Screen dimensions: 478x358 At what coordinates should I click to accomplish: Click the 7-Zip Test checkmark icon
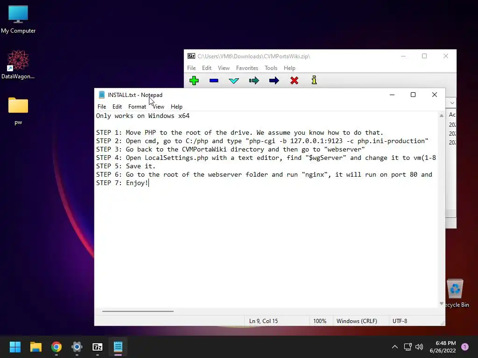point(234,81)
